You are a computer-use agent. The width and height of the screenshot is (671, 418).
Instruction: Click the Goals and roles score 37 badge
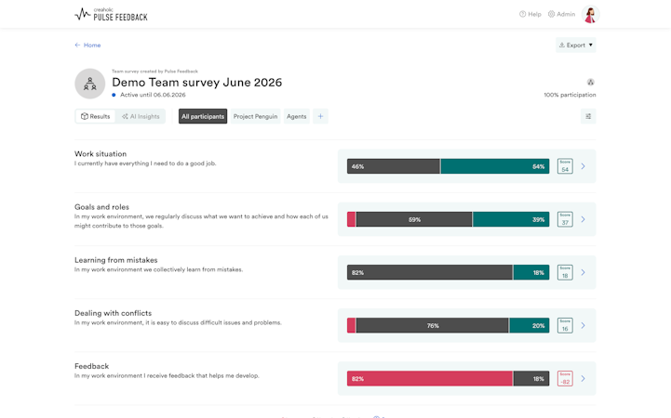[x=565, y=219]
